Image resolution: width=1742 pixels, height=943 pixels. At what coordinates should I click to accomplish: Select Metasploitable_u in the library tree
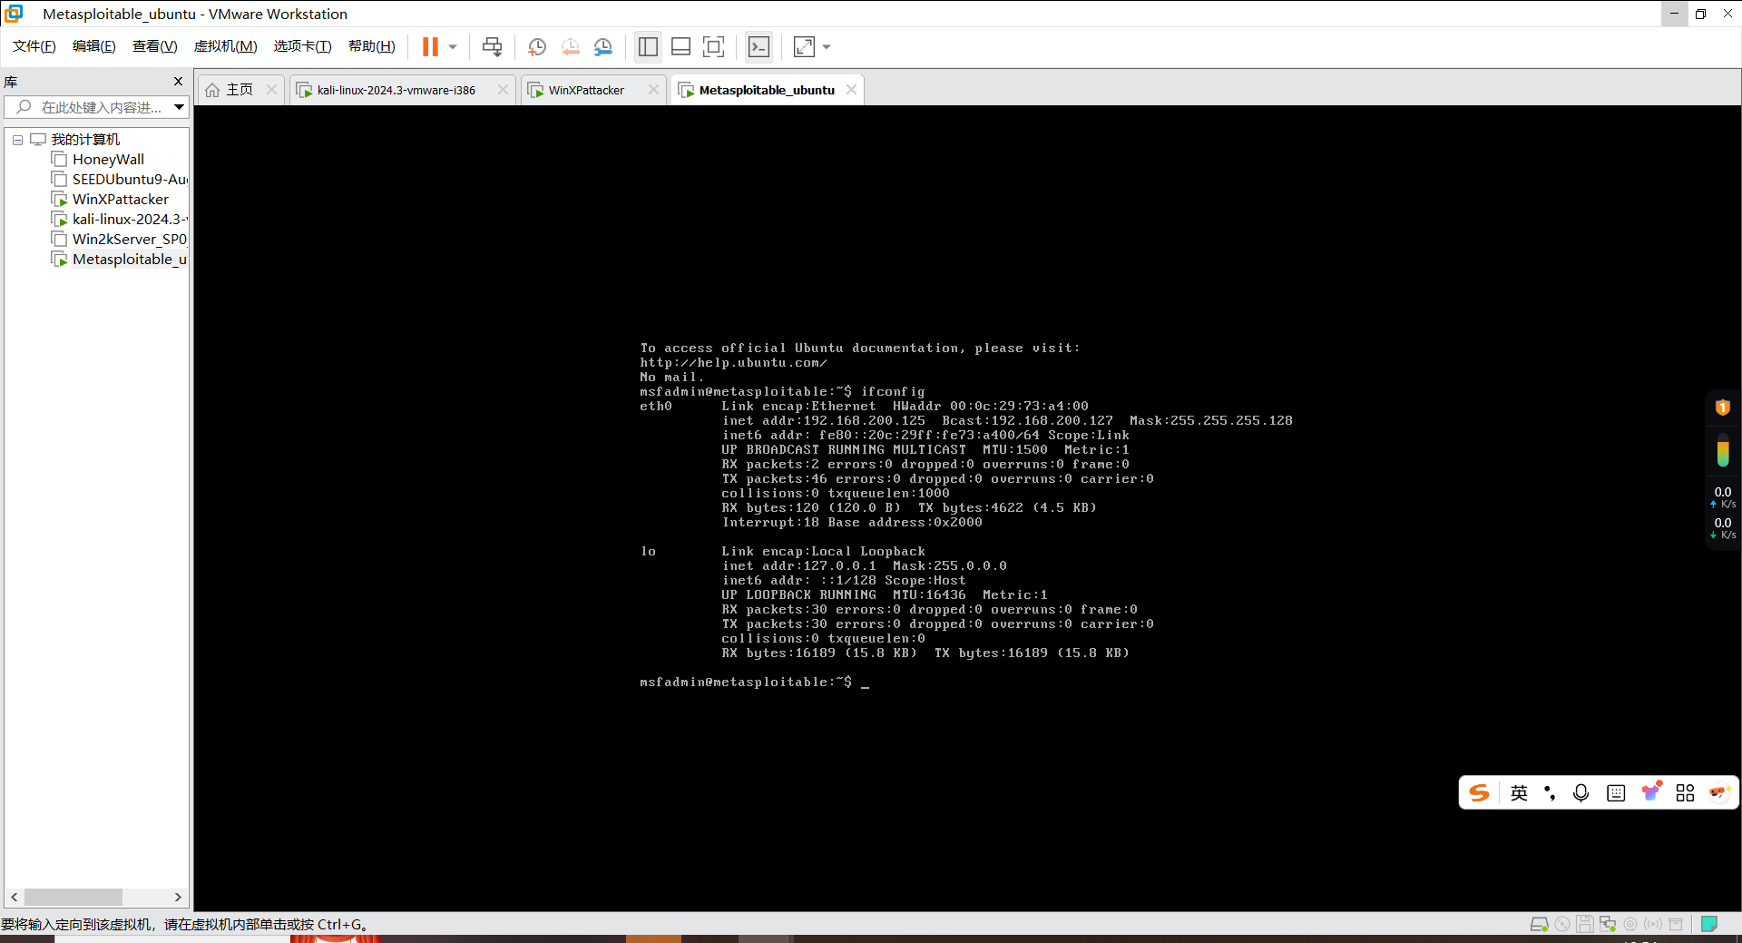130,260
